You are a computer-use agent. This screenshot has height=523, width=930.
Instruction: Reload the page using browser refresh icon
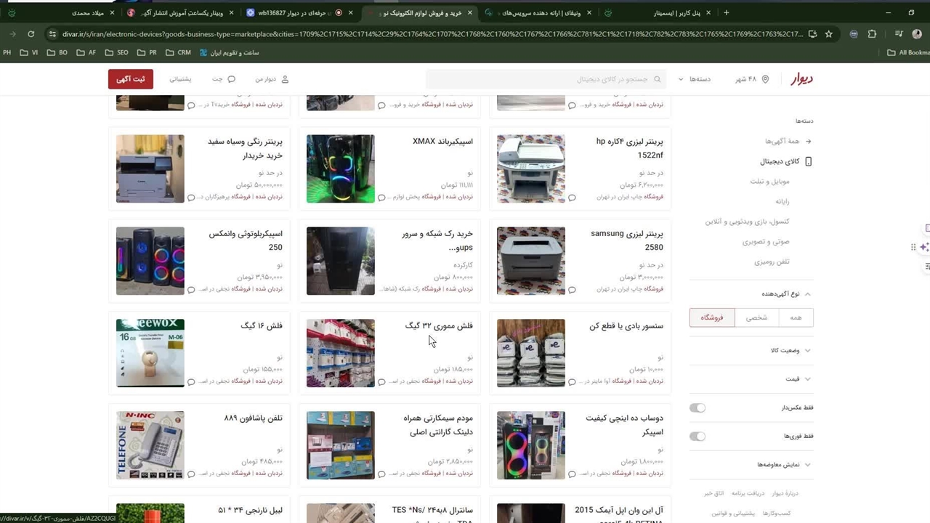[31, 34]
